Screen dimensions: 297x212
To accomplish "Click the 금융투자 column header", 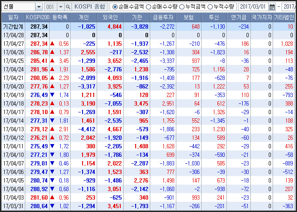I will coord(163,18).
